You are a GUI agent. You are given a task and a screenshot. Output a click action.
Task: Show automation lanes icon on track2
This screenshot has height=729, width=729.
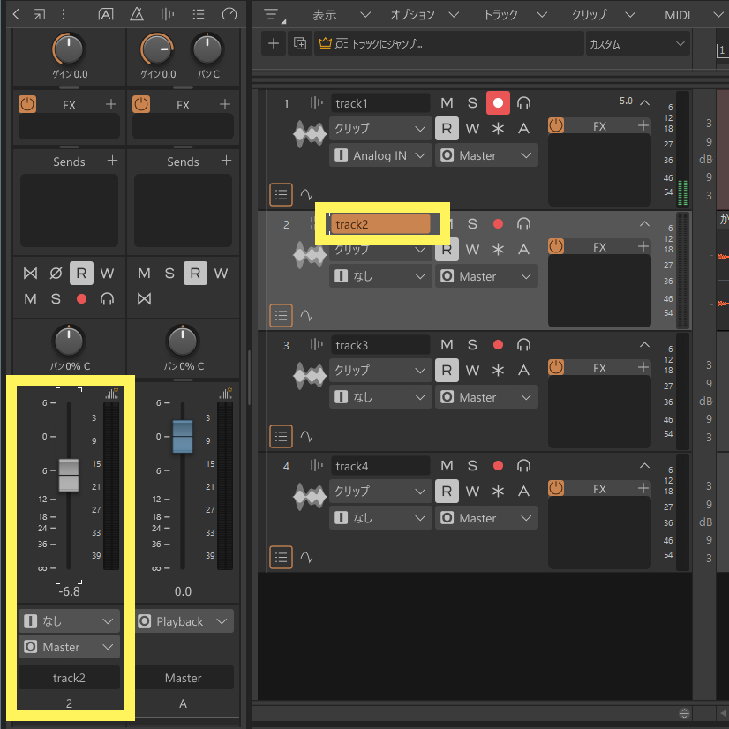pyautogui.click(x=306, y=316)
